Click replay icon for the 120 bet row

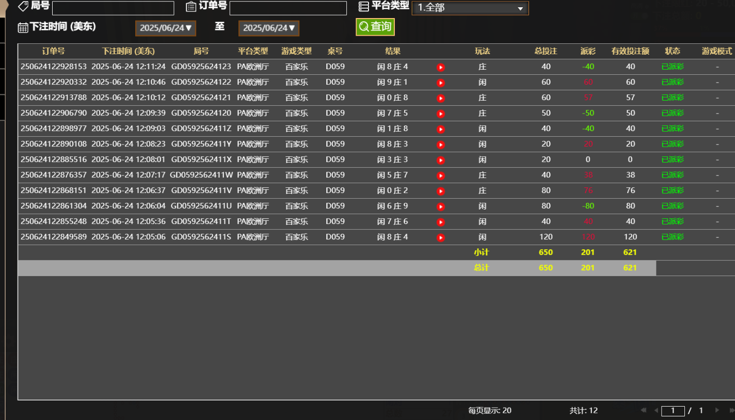coord(440,237)
